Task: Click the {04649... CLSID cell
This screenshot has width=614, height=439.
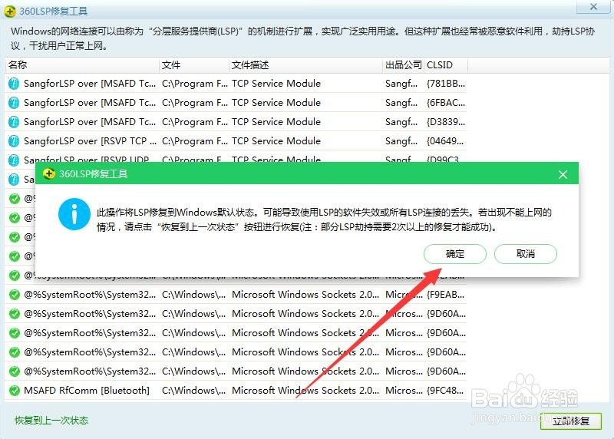Action: 446,141
